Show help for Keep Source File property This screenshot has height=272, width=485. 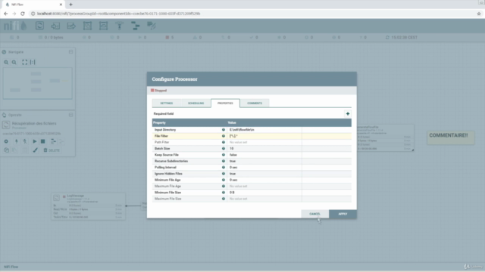[x=224, y=155]
